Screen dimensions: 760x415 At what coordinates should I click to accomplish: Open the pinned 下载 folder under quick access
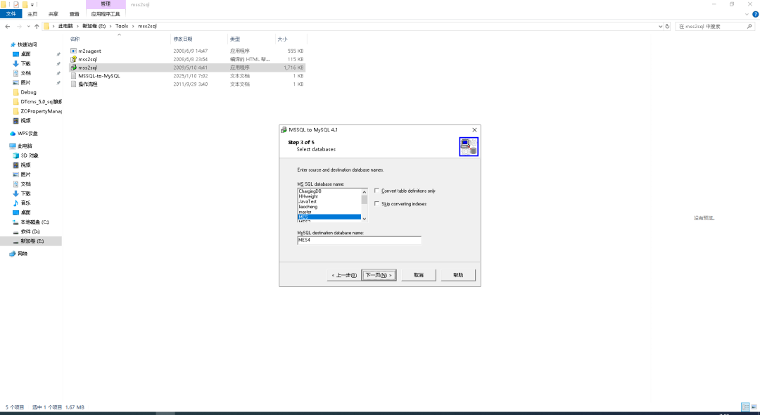coord(26,63)
